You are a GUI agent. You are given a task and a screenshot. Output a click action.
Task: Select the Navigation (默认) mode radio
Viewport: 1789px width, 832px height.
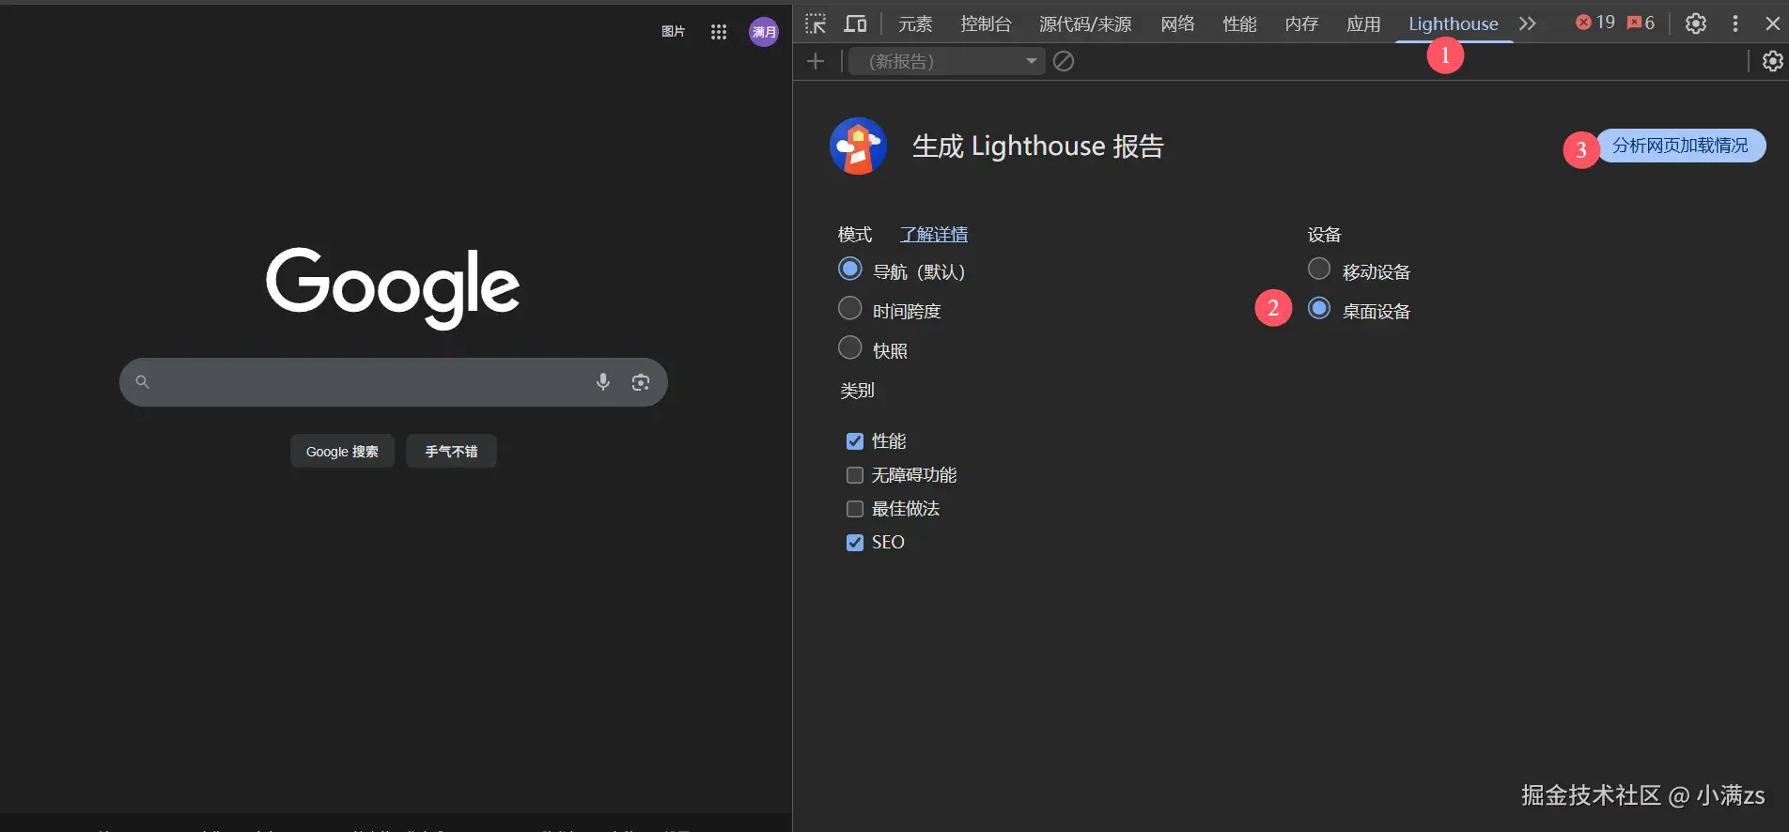tap(849, 270)
